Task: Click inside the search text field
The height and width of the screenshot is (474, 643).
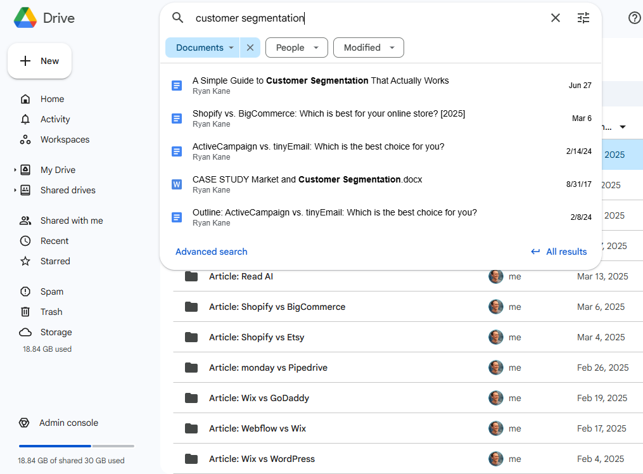Action: (x=368, y=18)
